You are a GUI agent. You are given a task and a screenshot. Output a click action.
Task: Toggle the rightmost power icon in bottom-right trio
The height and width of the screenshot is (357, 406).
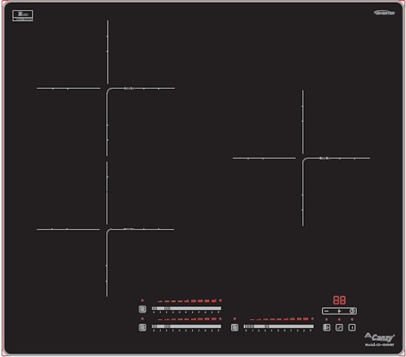click(352, 328)
